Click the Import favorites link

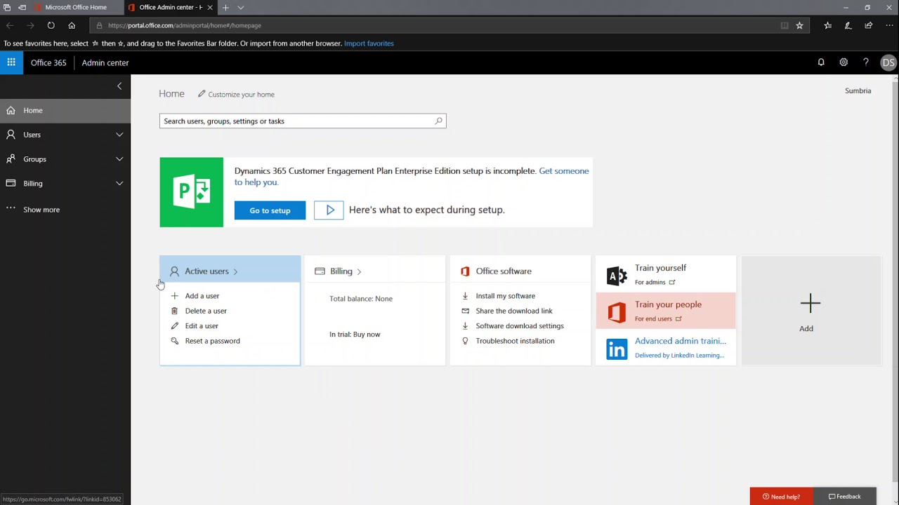point(369,43)
